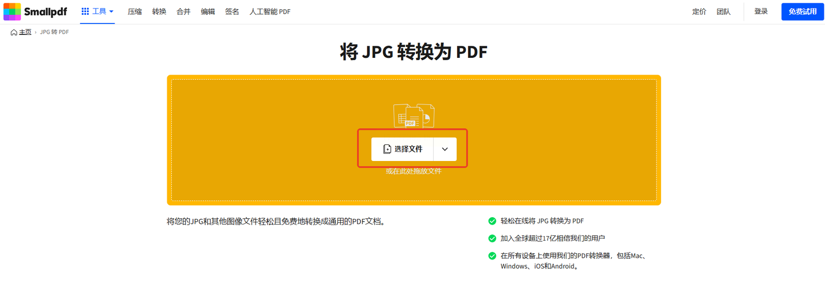The height and width of the screenshot is (295, 825).
Task: Click the 将 JPG 转换为 PDF heading
Action: point(414,53)
